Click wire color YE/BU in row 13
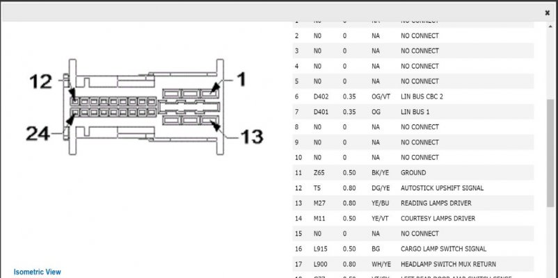558x278 pixels. tap(381, 204)
